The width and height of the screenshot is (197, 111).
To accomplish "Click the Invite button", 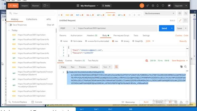I will coord(107,6).
